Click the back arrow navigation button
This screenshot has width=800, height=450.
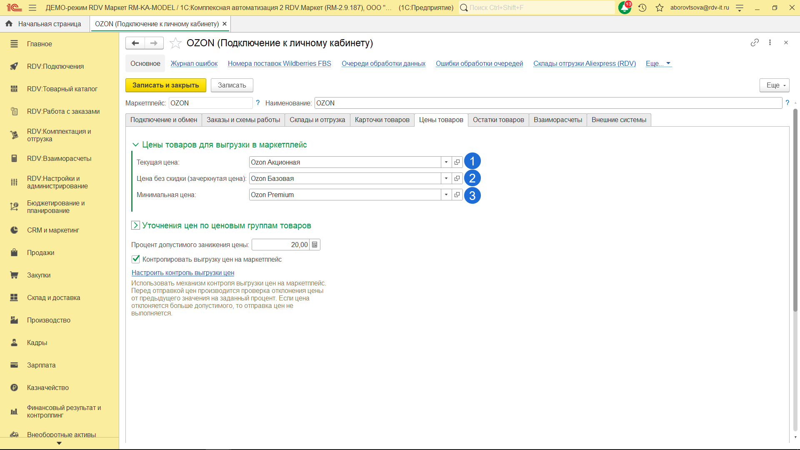point(135,43)
